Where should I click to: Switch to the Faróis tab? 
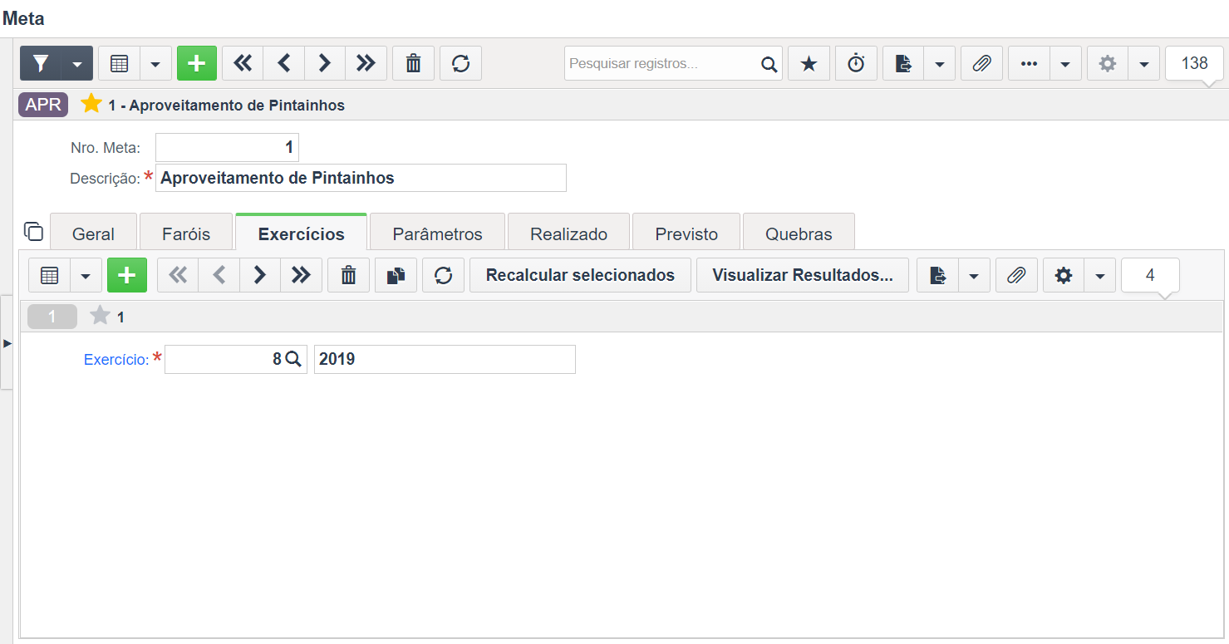(x=186, y=234)
